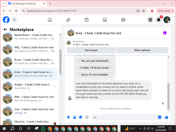The image size is (176, 132).
Task: Open a new browser tab
Action: [50, 4]
